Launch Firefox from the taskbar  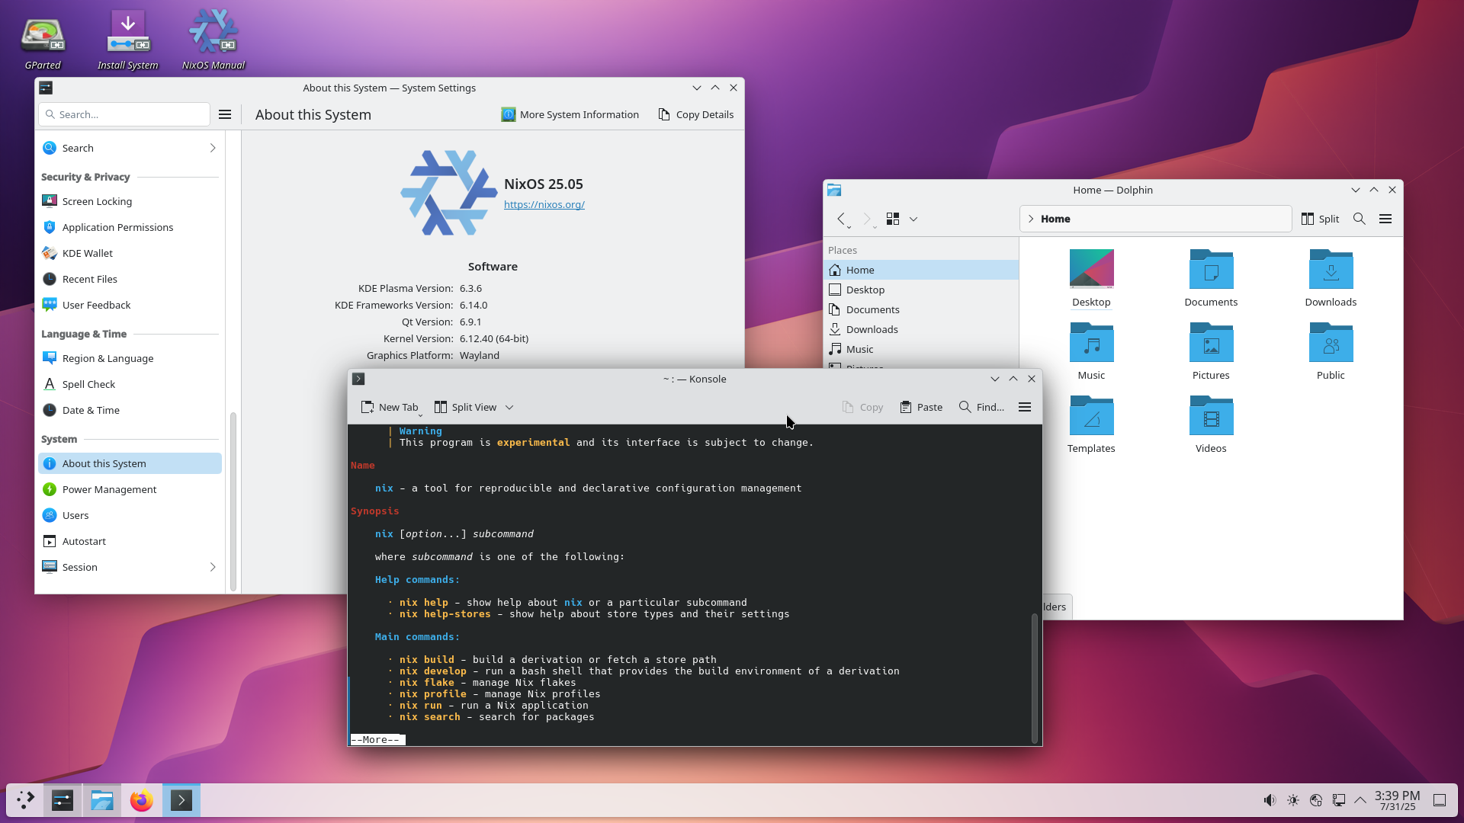[141, 800]
